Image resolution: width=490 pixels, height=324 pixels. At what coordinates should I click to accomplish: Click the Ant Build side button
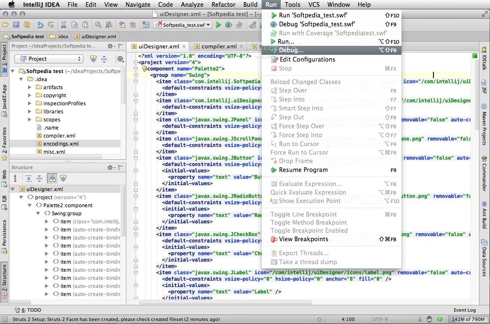484,214
